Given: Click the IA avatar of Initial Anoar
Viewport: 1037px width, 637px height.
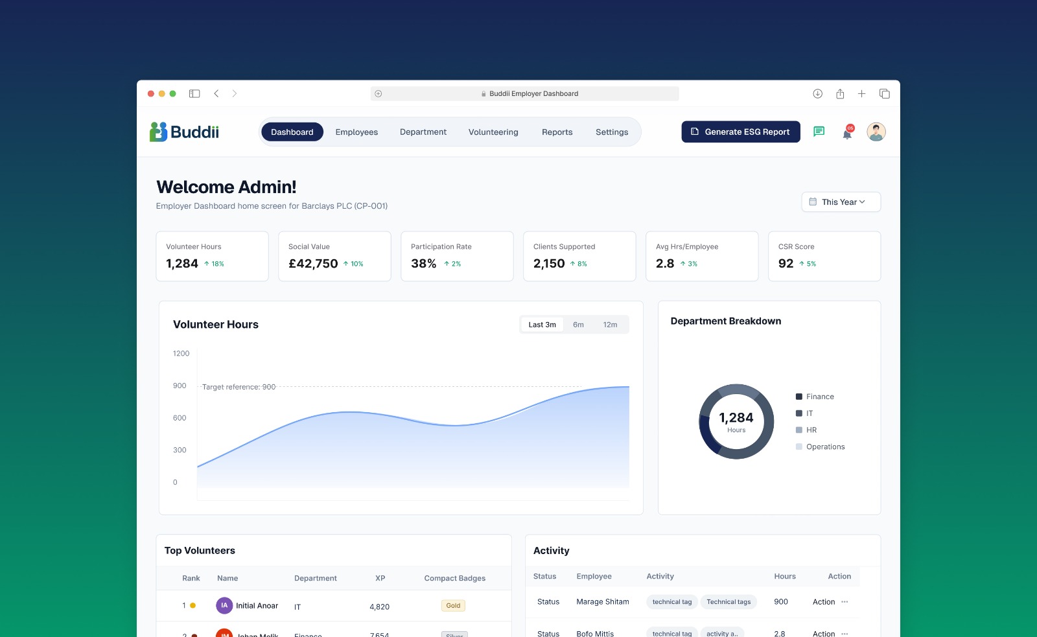Looking at the screenshot, I should point(224,605).
